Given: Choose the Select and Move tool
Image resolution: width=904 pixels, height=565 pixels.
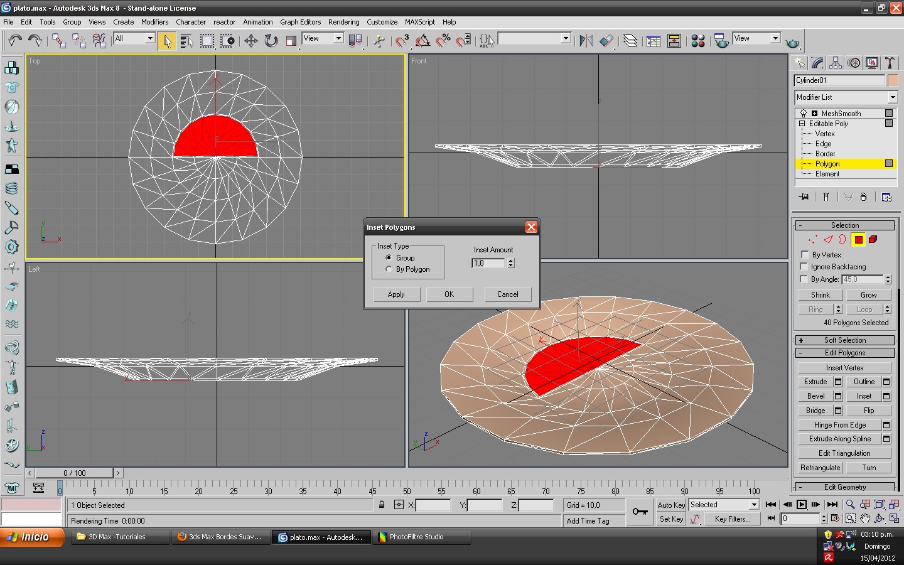Looking at the screenshot, I should [x=251, y=41].
